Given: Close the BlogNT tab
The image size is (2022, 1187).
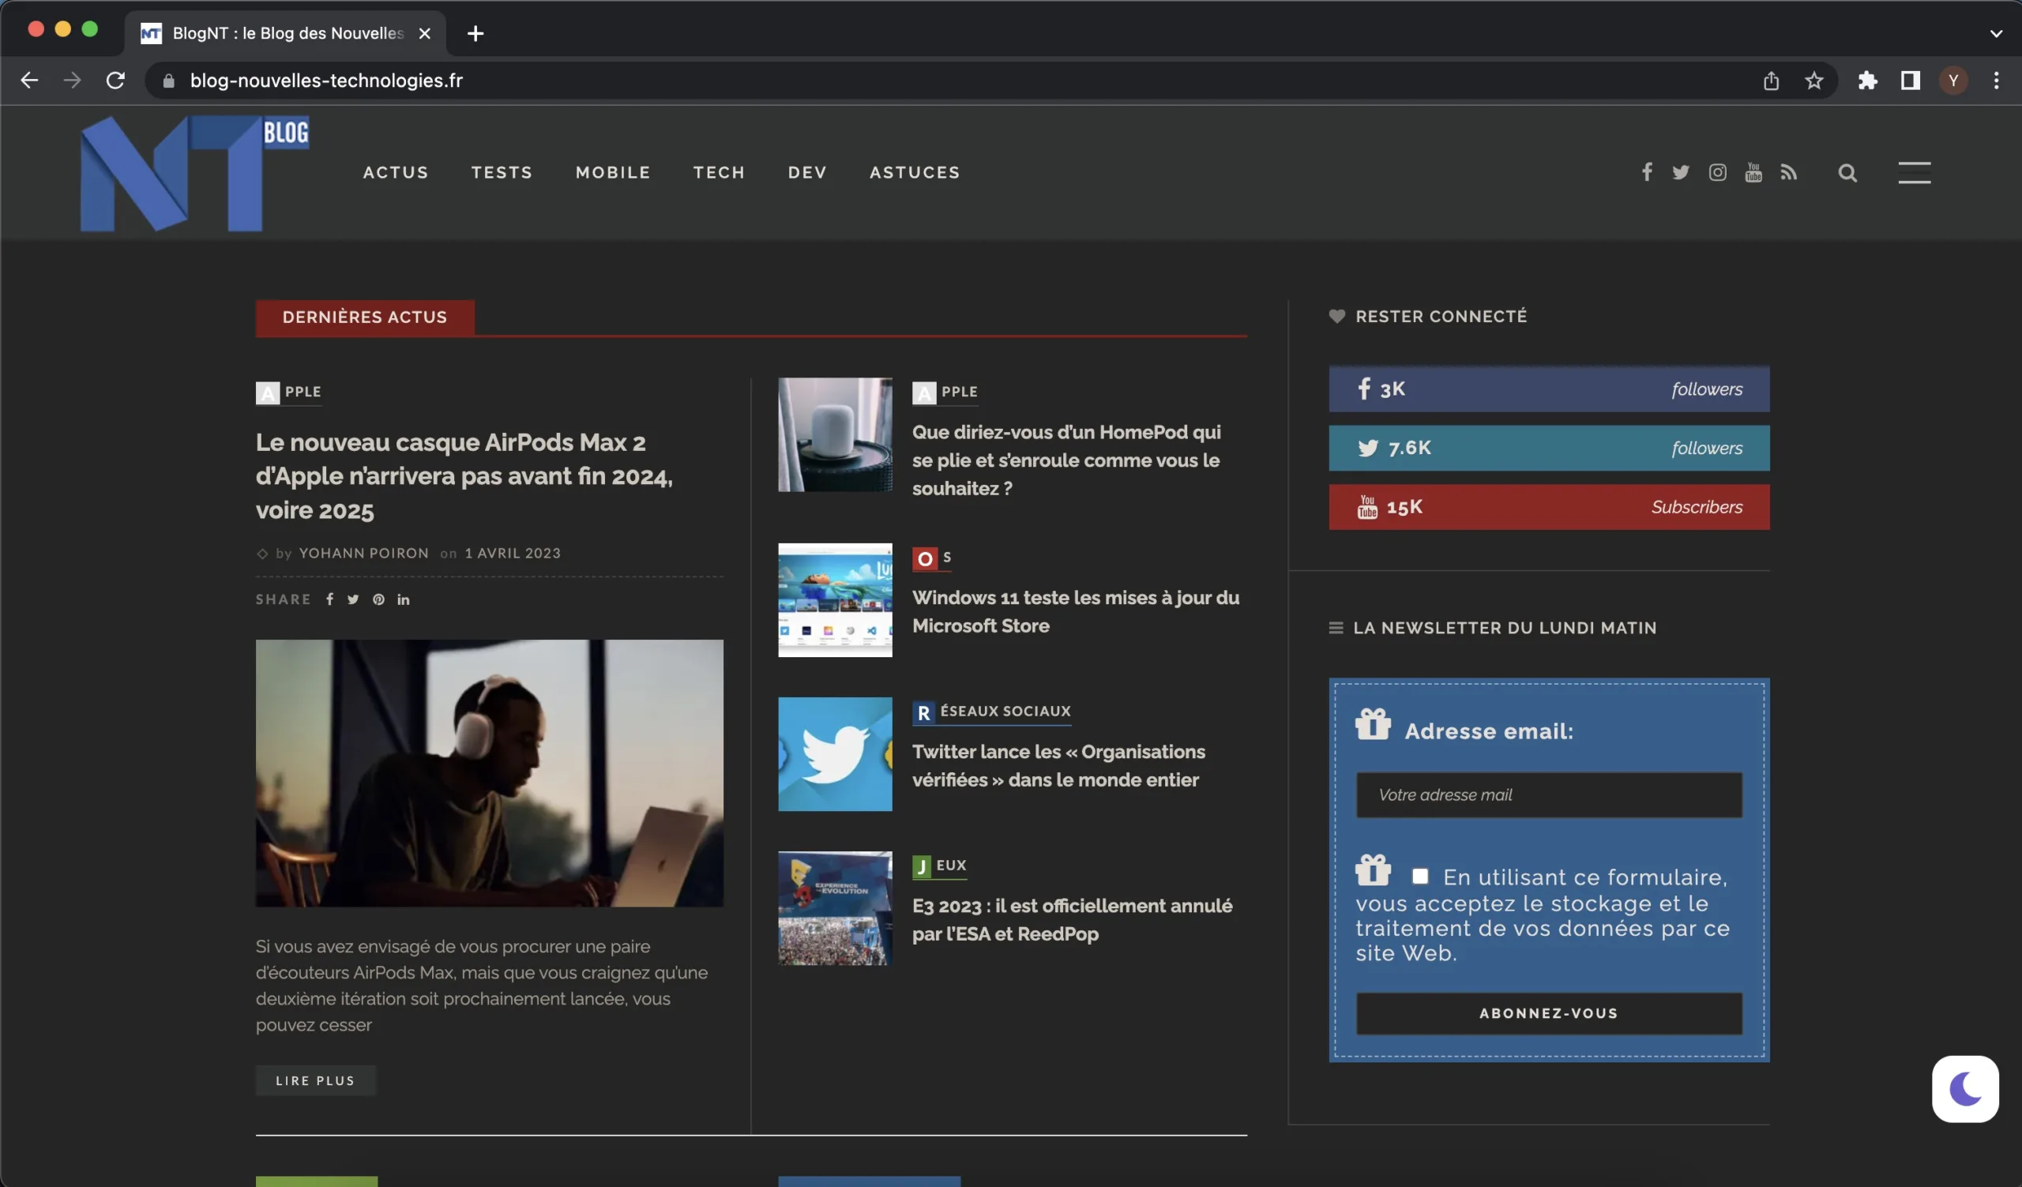Looking at the screenshot, I should click(x=424, y=33).
